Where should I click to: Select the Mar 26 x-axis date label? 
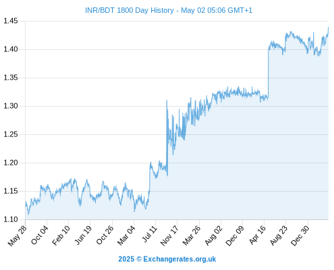(192, 236)
